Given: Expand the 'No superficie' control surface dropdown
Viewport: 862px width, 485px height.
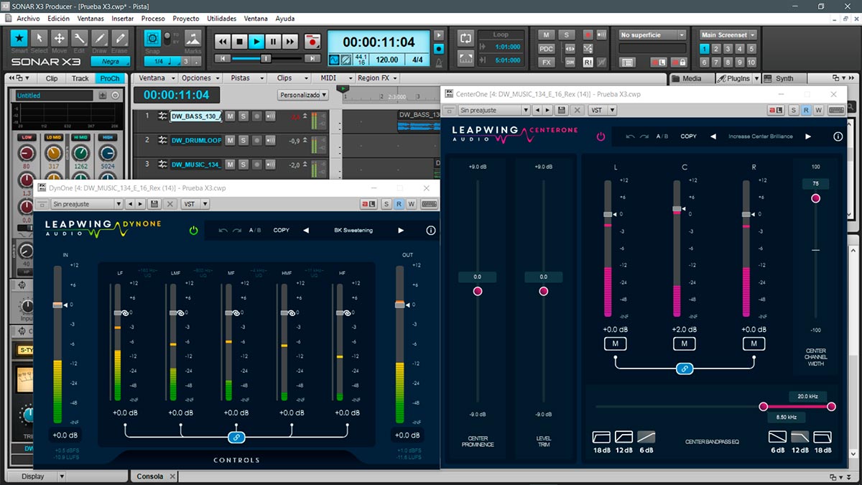Looking at the screenshot, I should click(653, 34).
